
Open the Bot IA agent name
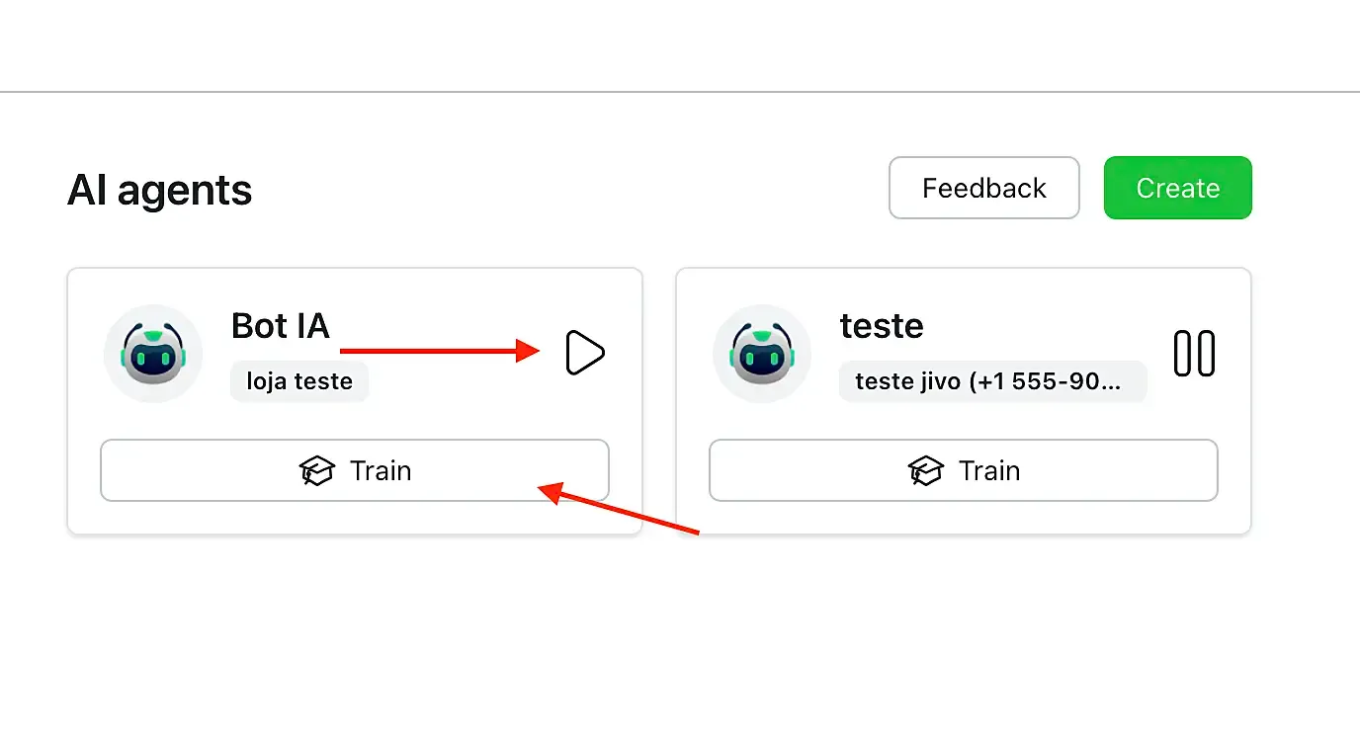tap(281, 325)
